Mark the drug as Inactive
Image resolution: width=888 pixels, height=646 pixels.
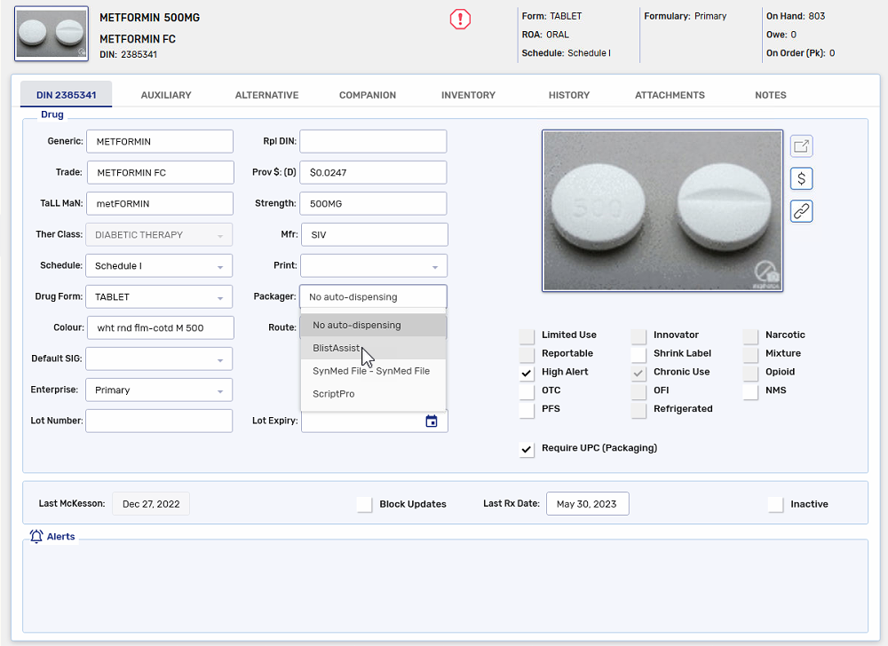[x=774, y=504]
